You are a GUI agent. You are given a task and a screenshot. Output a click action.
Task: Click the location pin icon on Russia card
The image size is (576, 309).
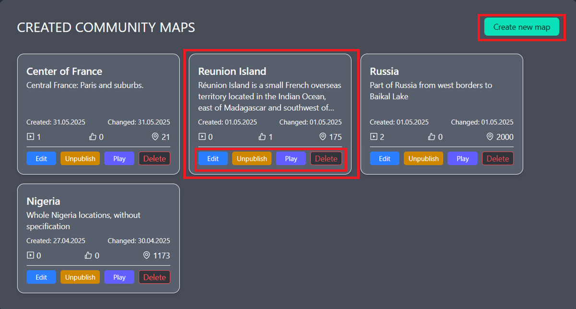pos(490,137)
